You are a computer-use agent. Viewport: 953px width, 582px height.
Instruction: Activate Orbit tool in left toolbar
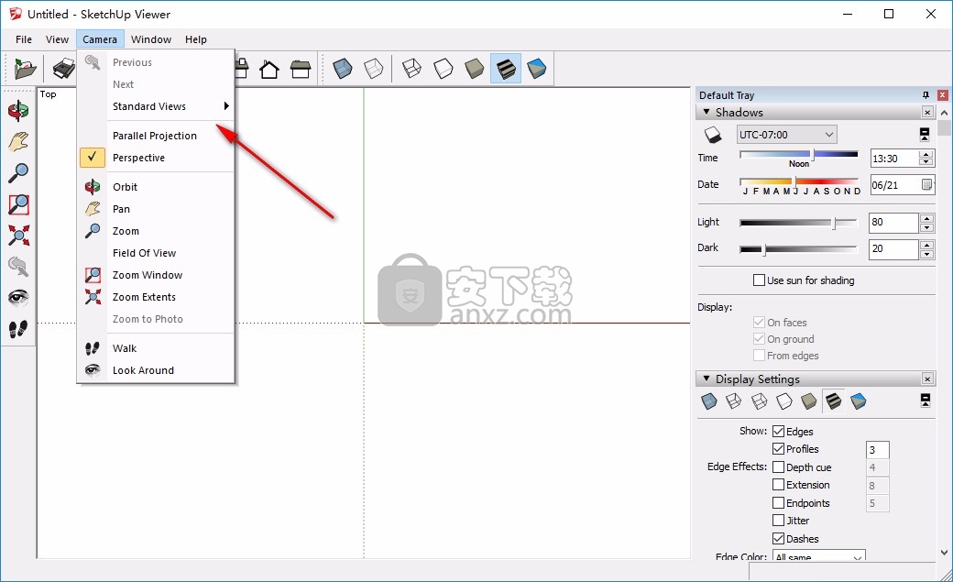18,111
